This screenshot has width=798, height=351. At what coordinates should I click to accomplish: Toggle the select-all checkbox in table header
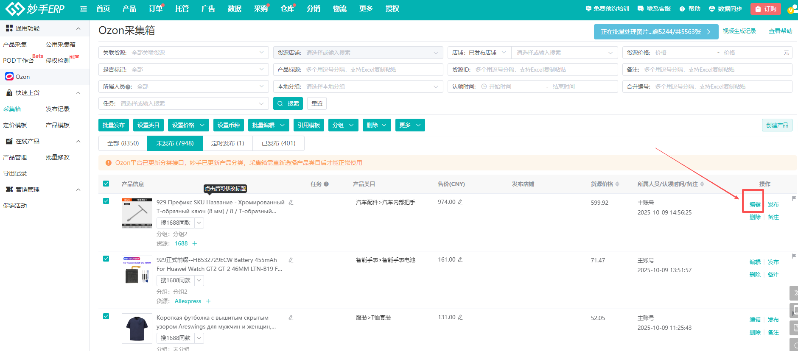(x=106, y=184)
